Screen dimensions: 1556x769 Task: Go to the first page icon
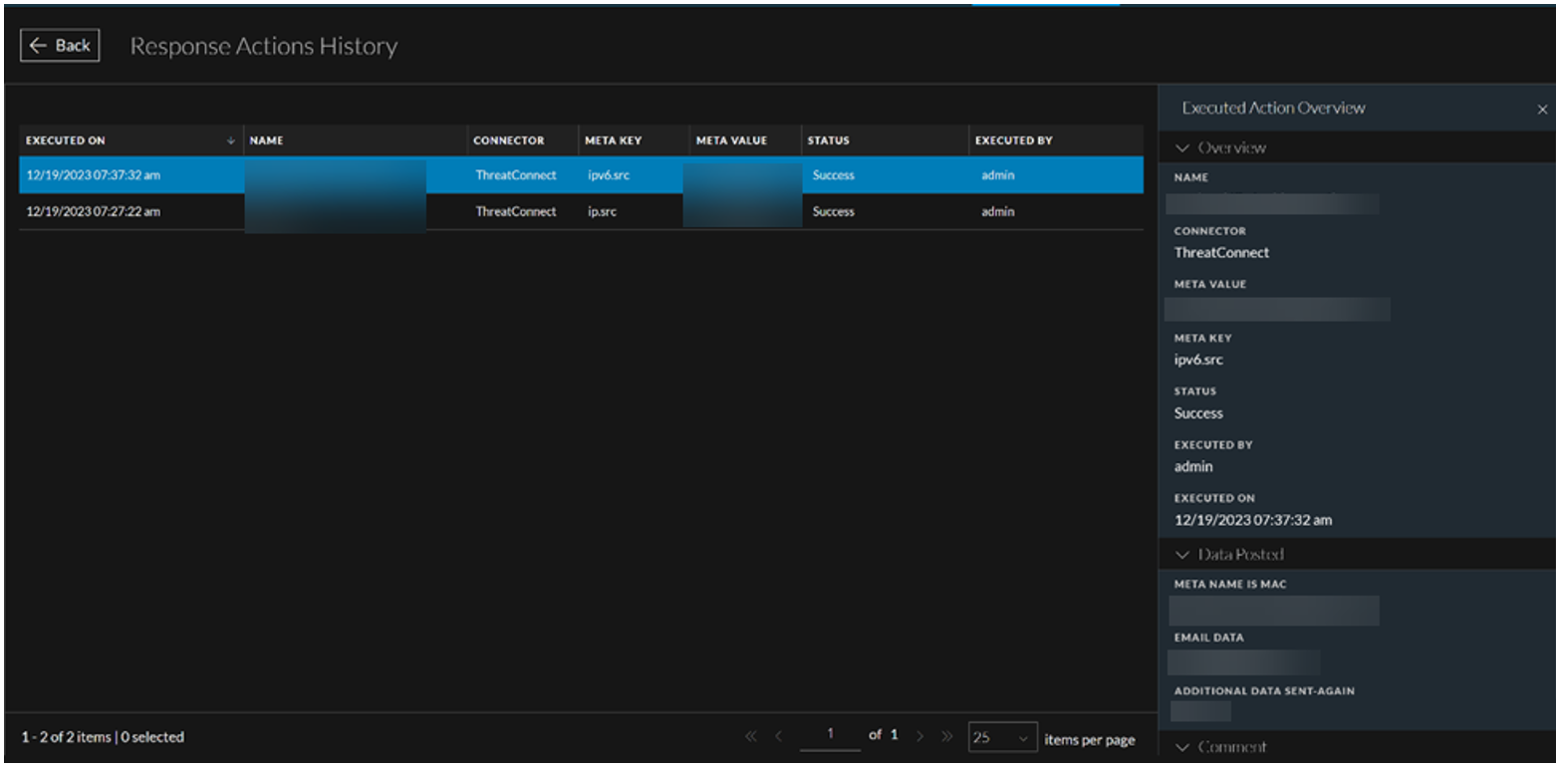pos(751,737)
